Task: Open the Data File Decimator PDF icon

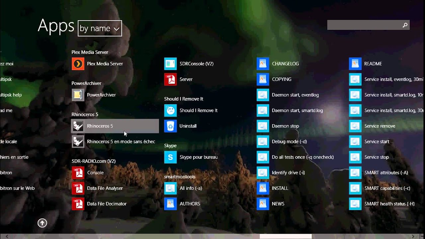Action: click(x=78, y=204)
